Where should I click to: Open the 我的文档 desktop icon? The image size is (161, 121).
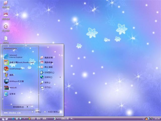point(6,4)
